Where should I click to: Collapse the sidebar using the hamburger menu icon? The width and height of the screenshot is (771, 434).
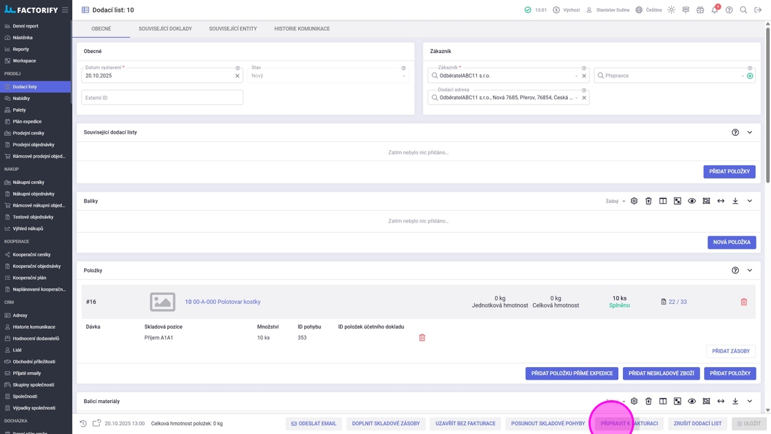pyautogui.click(x=65, y=10)
